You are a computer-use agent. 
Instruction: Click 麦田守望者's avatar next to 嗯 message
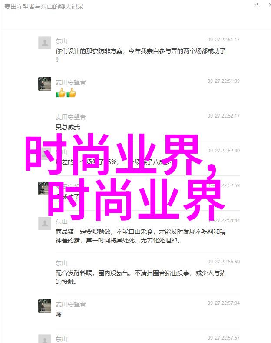[45, 306]
